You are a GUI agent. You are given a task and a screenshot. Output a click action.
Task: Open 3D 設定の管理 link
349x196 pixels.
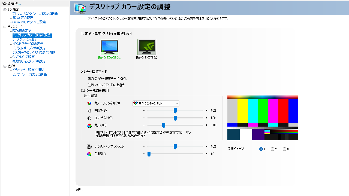pyautogui.click(x=23, y=18)
